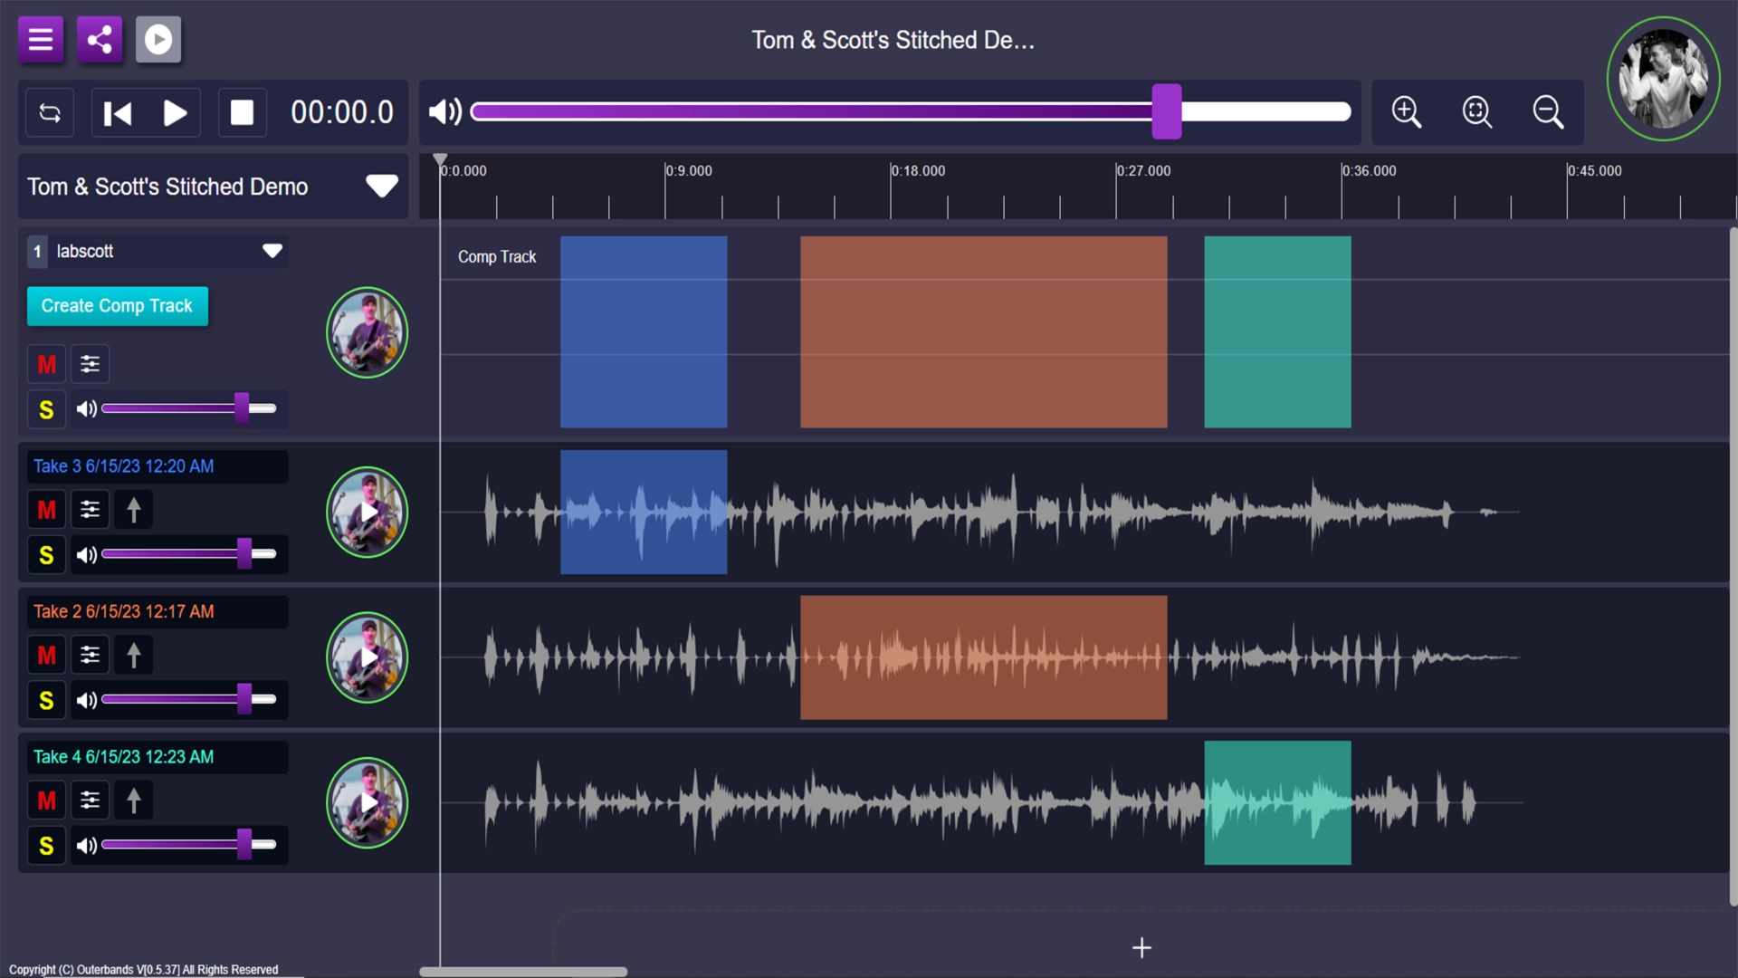Click the Comp Track label
Viewport: 1738px width, 978px height.
pos(497,257)
